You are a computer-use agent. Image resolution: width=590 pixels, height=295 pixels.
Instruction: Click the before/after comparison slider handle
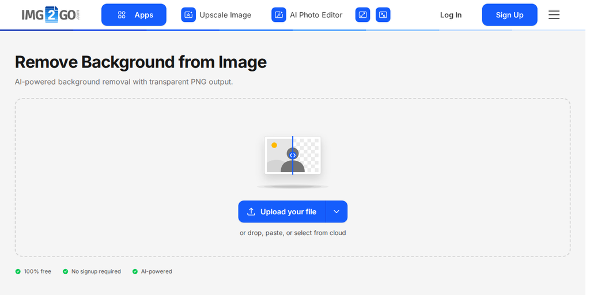tap(293, 156)
